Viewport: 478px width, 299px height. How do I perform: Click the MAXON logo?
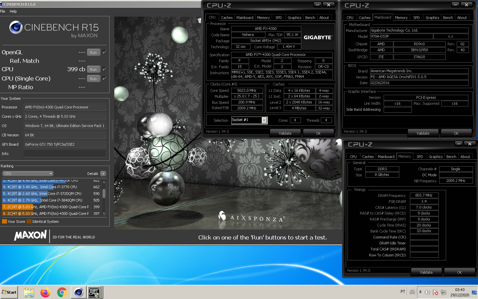30,235
